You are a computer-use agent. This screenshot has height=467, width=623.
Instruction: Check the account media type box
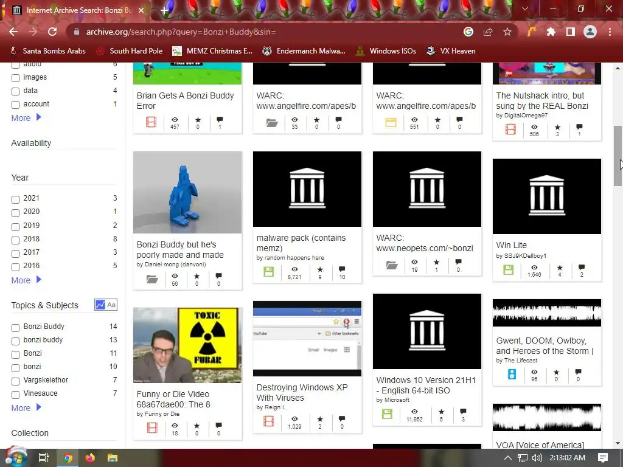(x=15, y=105)
